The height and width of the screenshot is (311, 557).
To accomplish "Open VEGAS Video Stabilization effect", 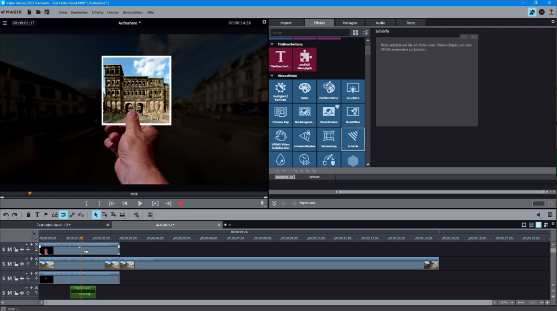I will tap(280, 139).
